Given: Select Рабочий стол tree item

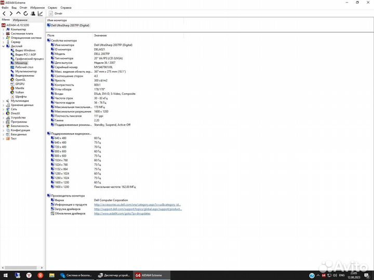Looking at the screenshot, I should [x=22, y=67].
